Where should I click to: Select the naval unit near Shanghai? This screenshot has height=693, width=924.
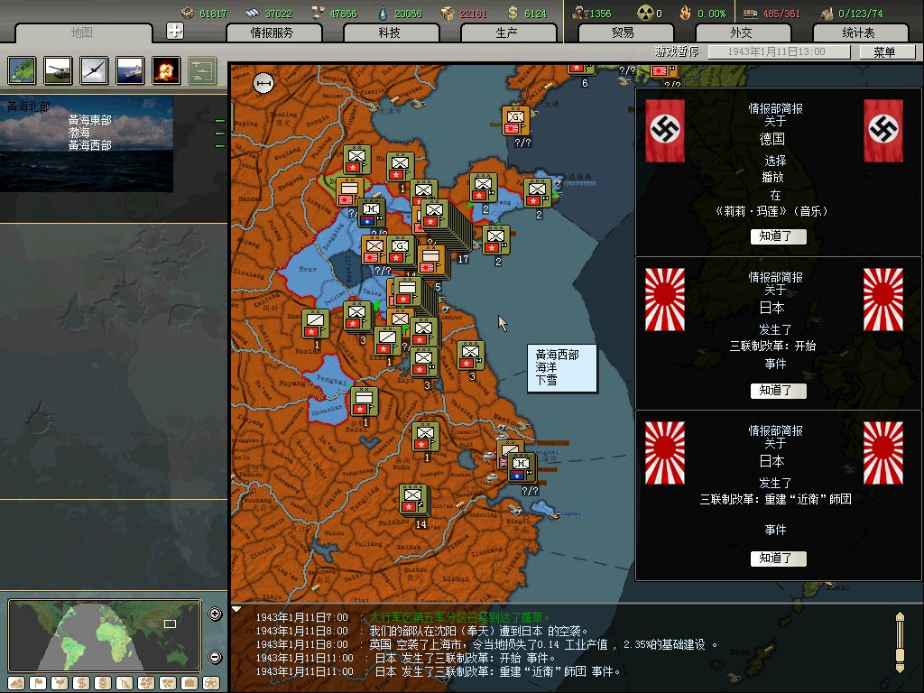(x=521, y=468)
